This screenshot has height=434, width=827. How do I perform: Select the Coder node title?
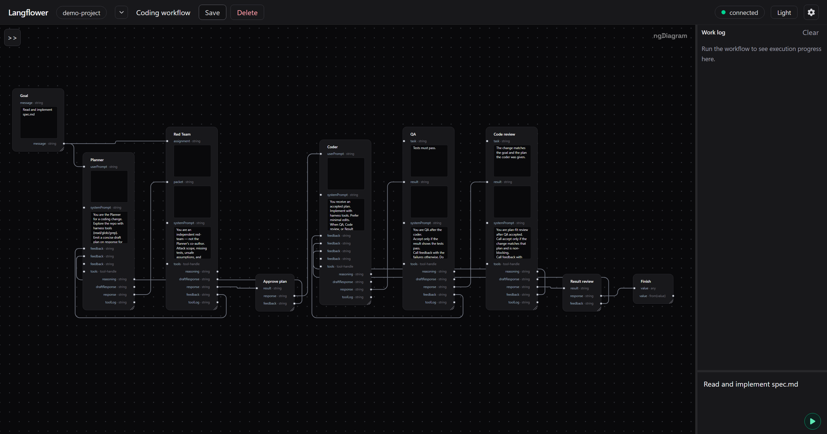click(x=332, y=147)
